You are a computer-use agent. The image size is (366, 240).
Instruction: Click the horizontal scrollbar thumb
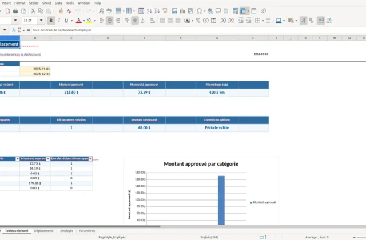coord(80,226)
